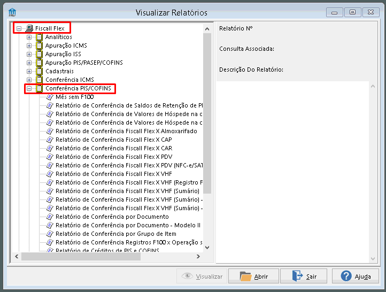Click the Fiscall Flex X PDV report icon
The width and height of the screenshot is (386, 292).
coord(50,157)
